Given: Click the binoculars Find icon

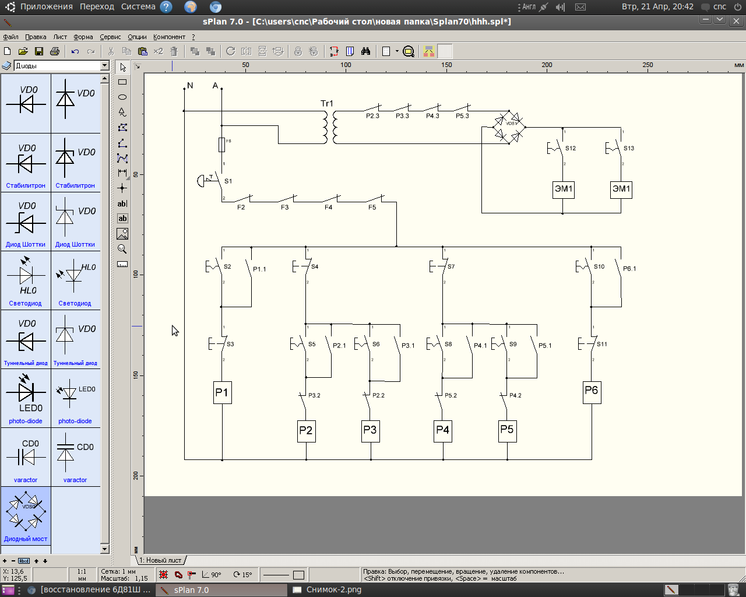Looking at the screenshot, I should (365, 51).
